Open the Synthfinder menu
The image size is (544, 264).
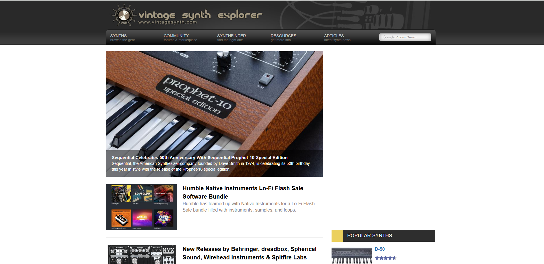click(x=231, y=37)
